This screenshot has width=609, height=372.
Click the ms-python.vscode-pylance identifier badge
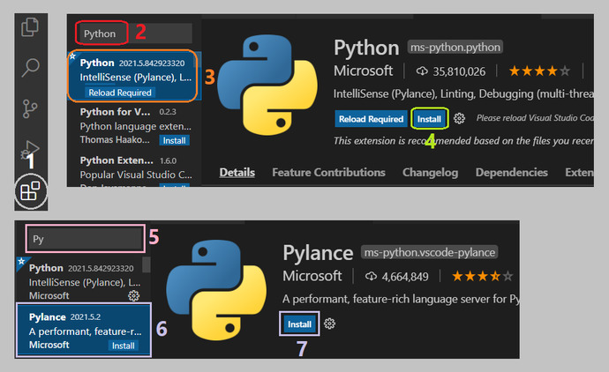pos(430,252)
